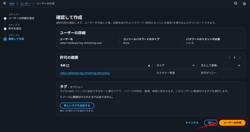Screen dimensions: 250x132
Task: Click external link icon beside 名前 header
Action: click(x=68, y=65)
